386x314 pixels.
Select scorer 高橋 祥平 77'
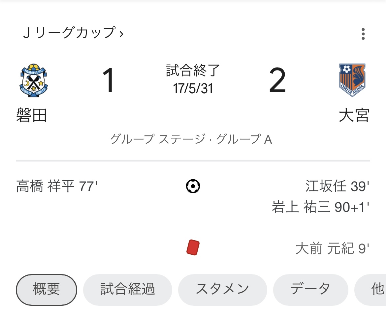point(57,186)
